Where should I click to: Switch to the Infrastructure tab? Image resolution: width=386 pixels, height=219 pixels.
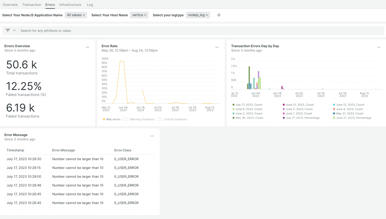[x=70, y=5]
